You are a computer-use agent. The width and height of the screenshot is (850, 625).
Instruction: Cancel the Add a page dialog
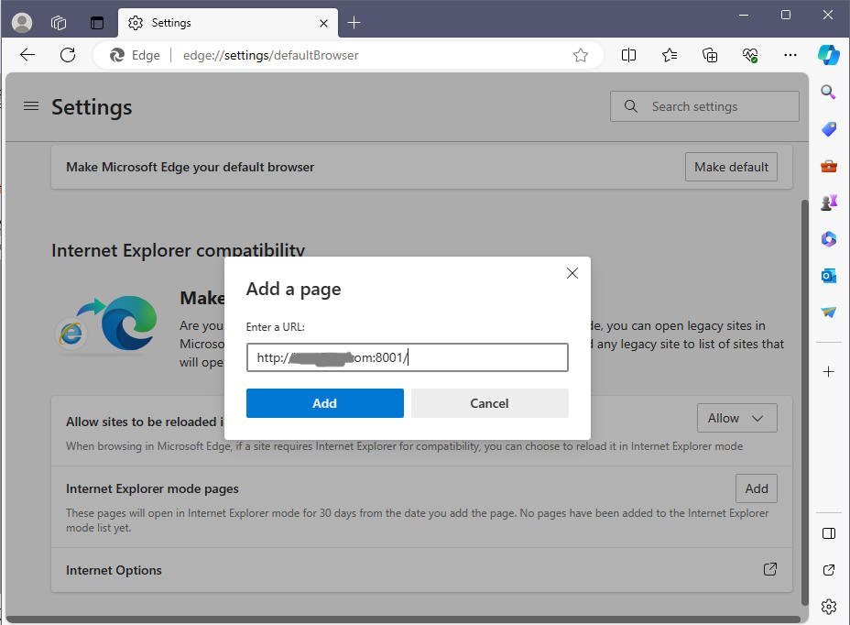tap(489, 403)
